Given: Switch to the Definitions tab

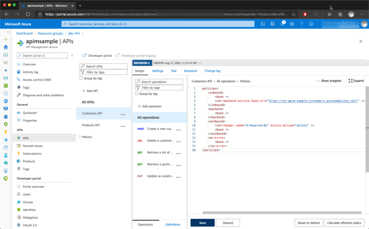Looking at the screenshot, I should tap(173, 225).
